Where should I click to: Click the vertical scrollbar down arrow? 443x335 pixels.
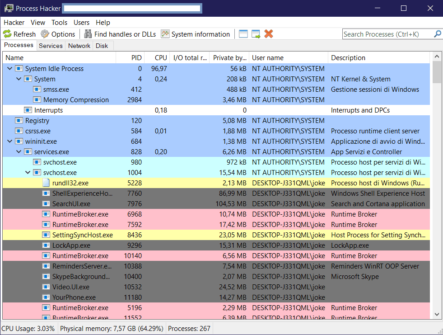point(437,315)
